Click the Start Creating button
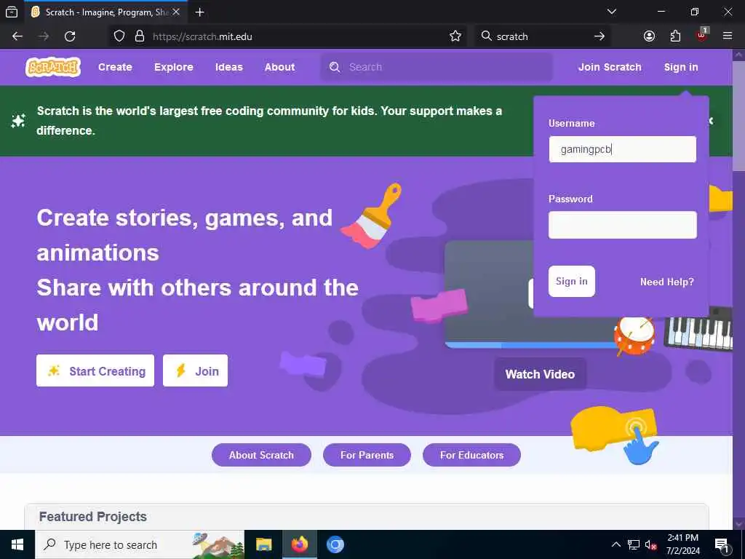 (95, 370)
